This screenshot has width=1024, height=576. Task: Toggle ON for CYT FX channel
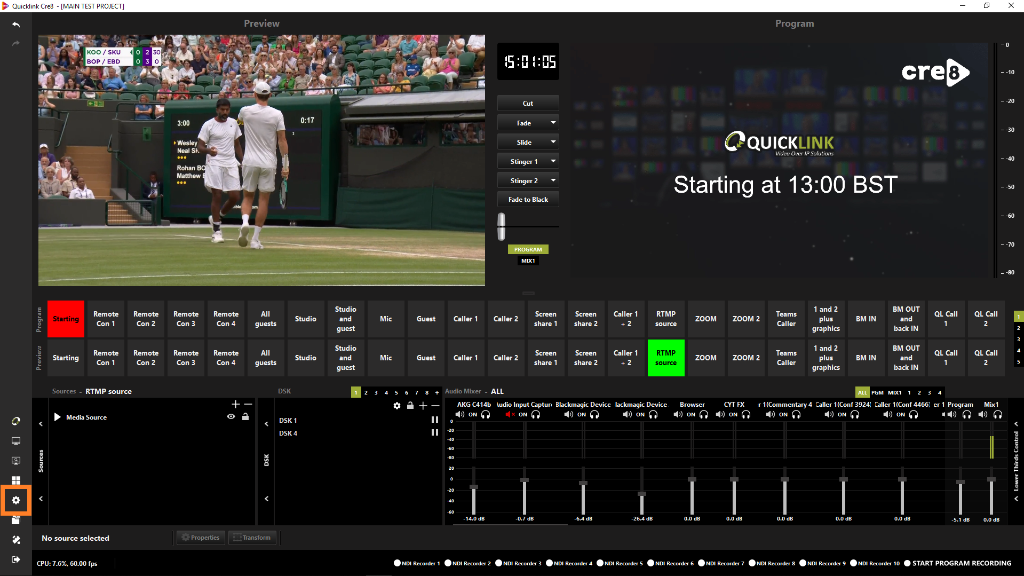click(733, 415)
